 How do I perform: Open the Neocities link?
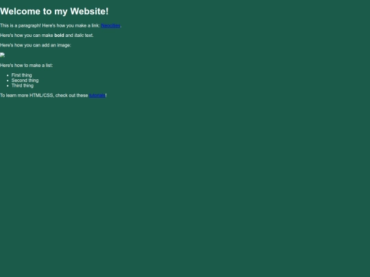tap(111, 26)
